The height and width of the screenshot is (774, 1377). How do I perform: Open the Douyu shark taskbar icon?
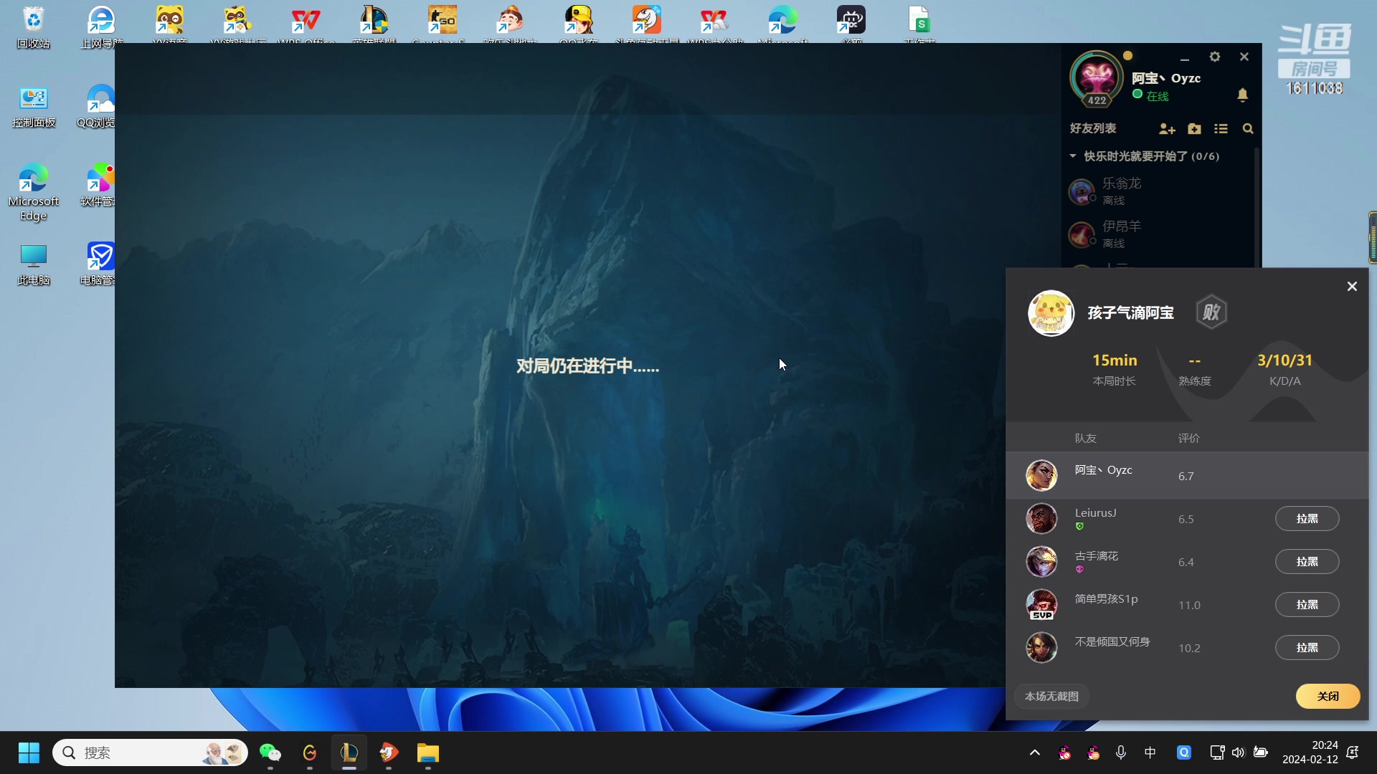[389, 753]
